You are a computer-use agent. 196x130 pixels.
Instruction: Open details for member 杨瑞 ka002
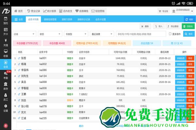(x=181, y=64)
